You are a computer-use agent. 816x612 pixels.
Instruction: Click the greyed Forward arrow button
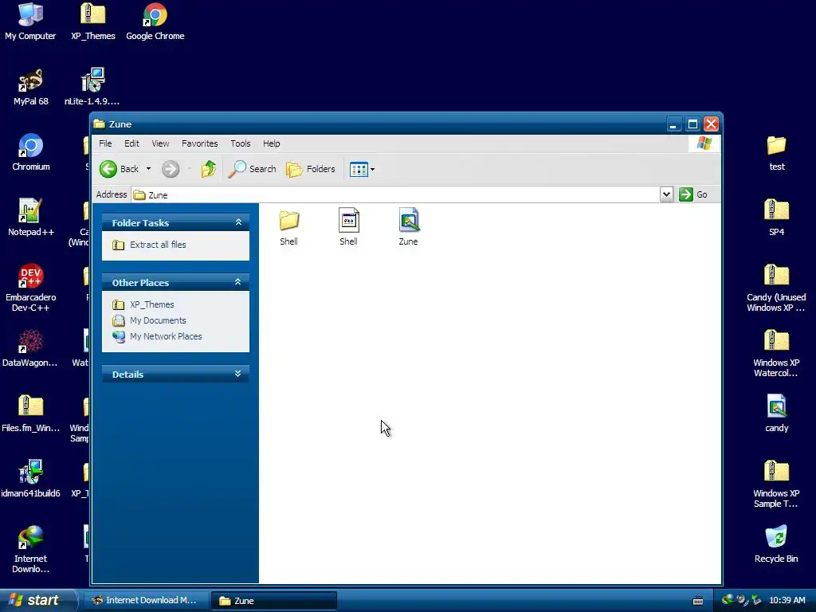click(x=171, y=169)
